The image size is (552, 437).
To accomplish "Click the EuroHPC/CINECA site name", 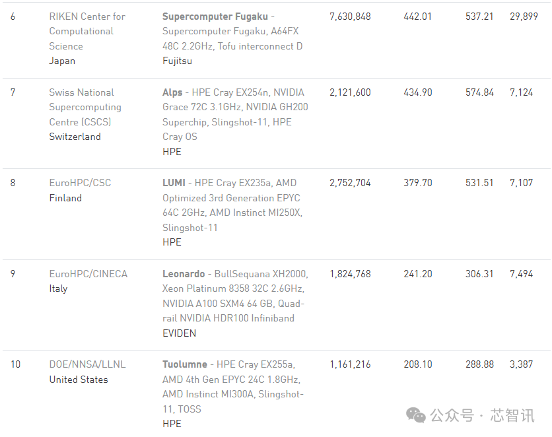I will [x=88, y=274].
